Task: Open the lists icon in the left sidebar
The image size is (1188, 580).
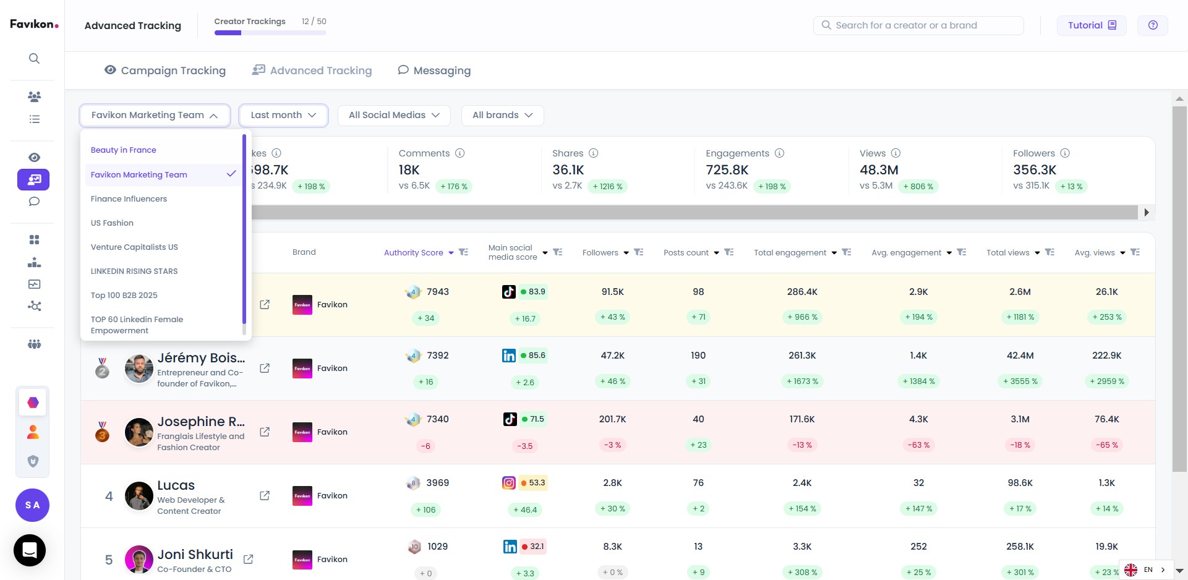Action: (34, 119)
